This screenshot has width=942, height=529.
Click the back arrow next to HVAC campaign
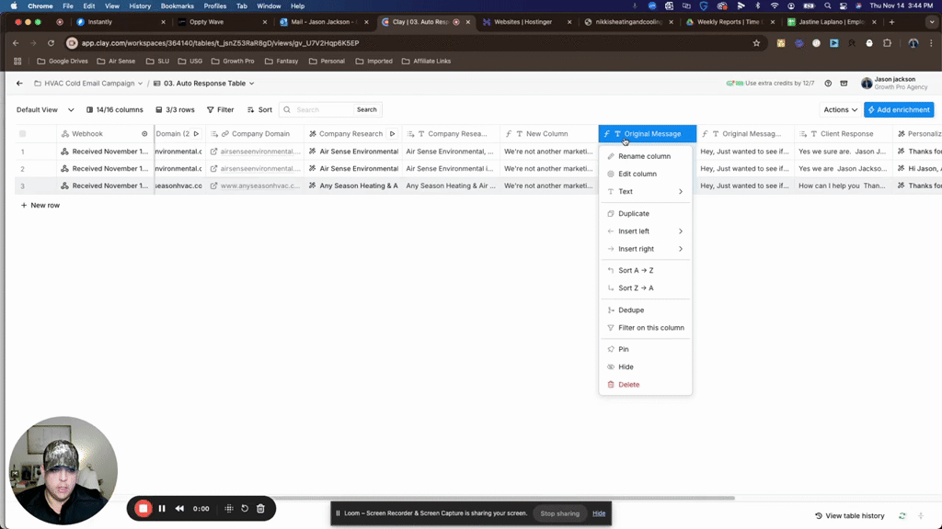[19, 84]
